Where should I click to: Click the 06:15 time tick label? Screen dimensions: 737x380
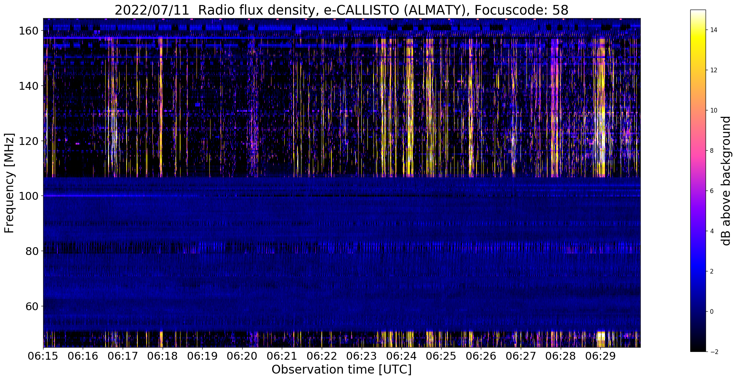(43, 356)
